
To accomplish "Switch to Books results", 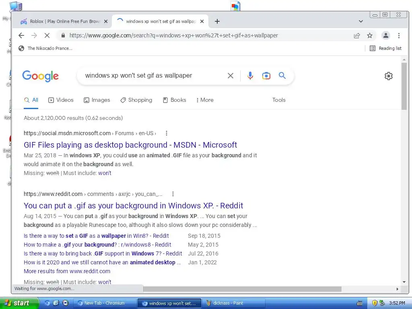I will click(x=175, y=100).
